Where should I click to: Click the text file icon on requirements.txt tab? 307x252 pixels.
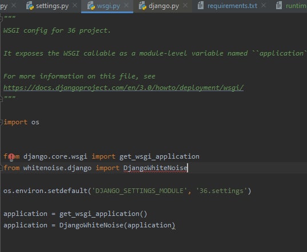pos(201,5)
